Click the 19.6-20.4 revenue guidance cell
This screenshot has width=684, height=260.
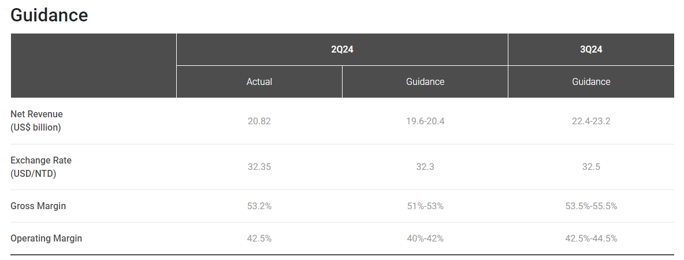click(x=425, y=121)
